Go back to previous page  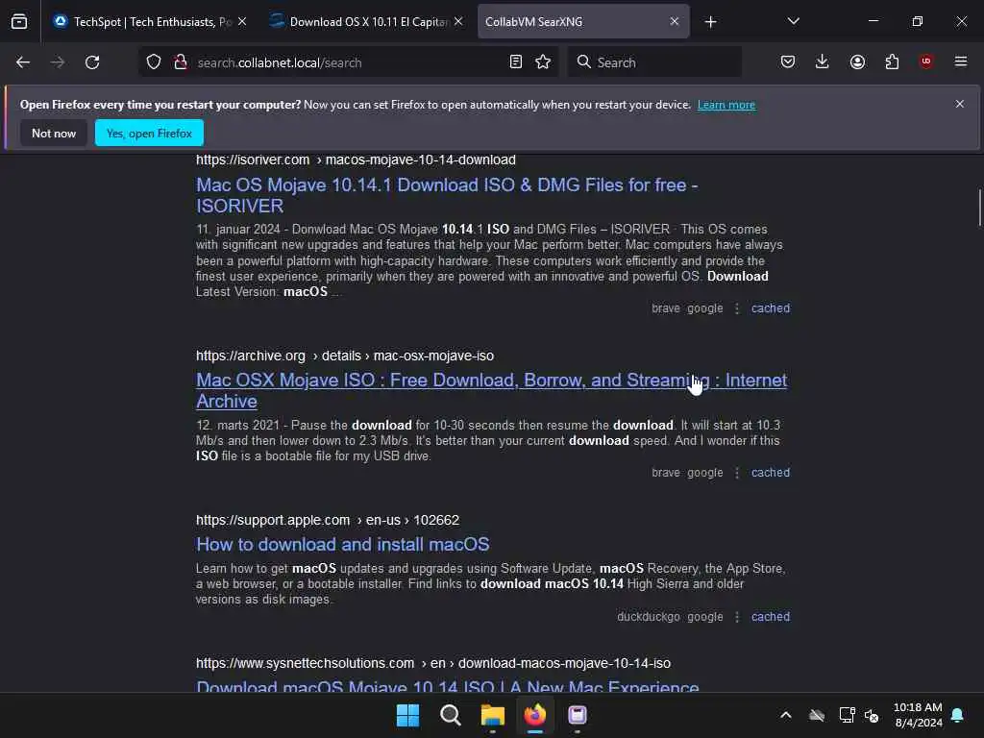tap(23, 62)
